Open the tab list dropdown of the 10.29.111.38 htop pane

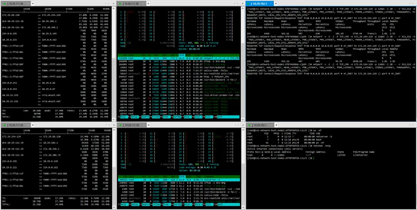pyautogui.click(x=242, y=3)
